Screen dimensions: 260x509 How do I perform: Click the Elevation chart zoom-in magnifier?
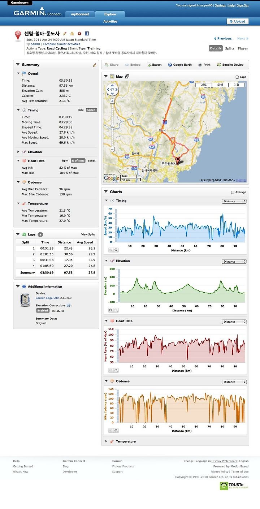tap(111, 310)
